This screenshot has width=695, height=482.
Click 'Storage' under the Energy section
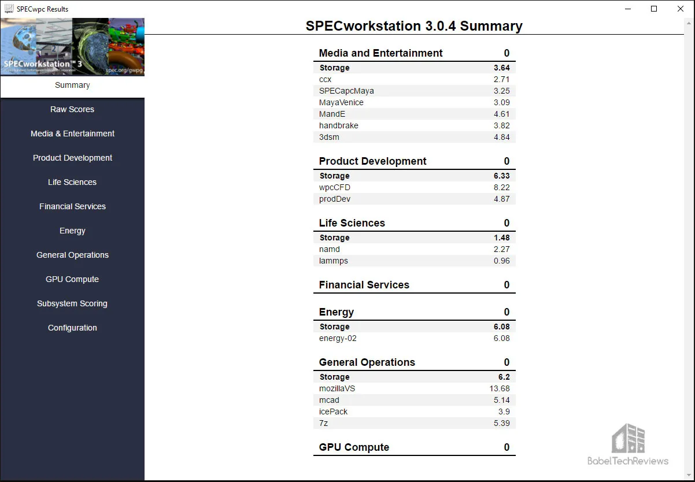click(334, 327)
